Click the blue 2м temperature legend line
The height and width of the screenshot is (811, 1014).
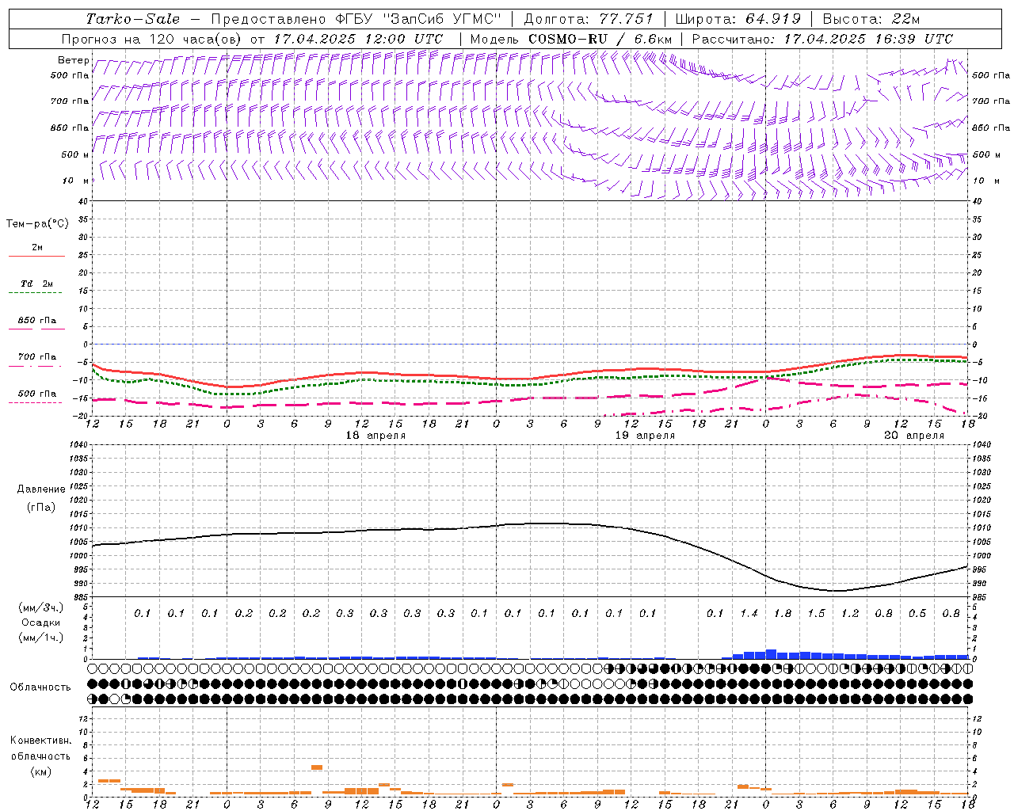(36, 256)
